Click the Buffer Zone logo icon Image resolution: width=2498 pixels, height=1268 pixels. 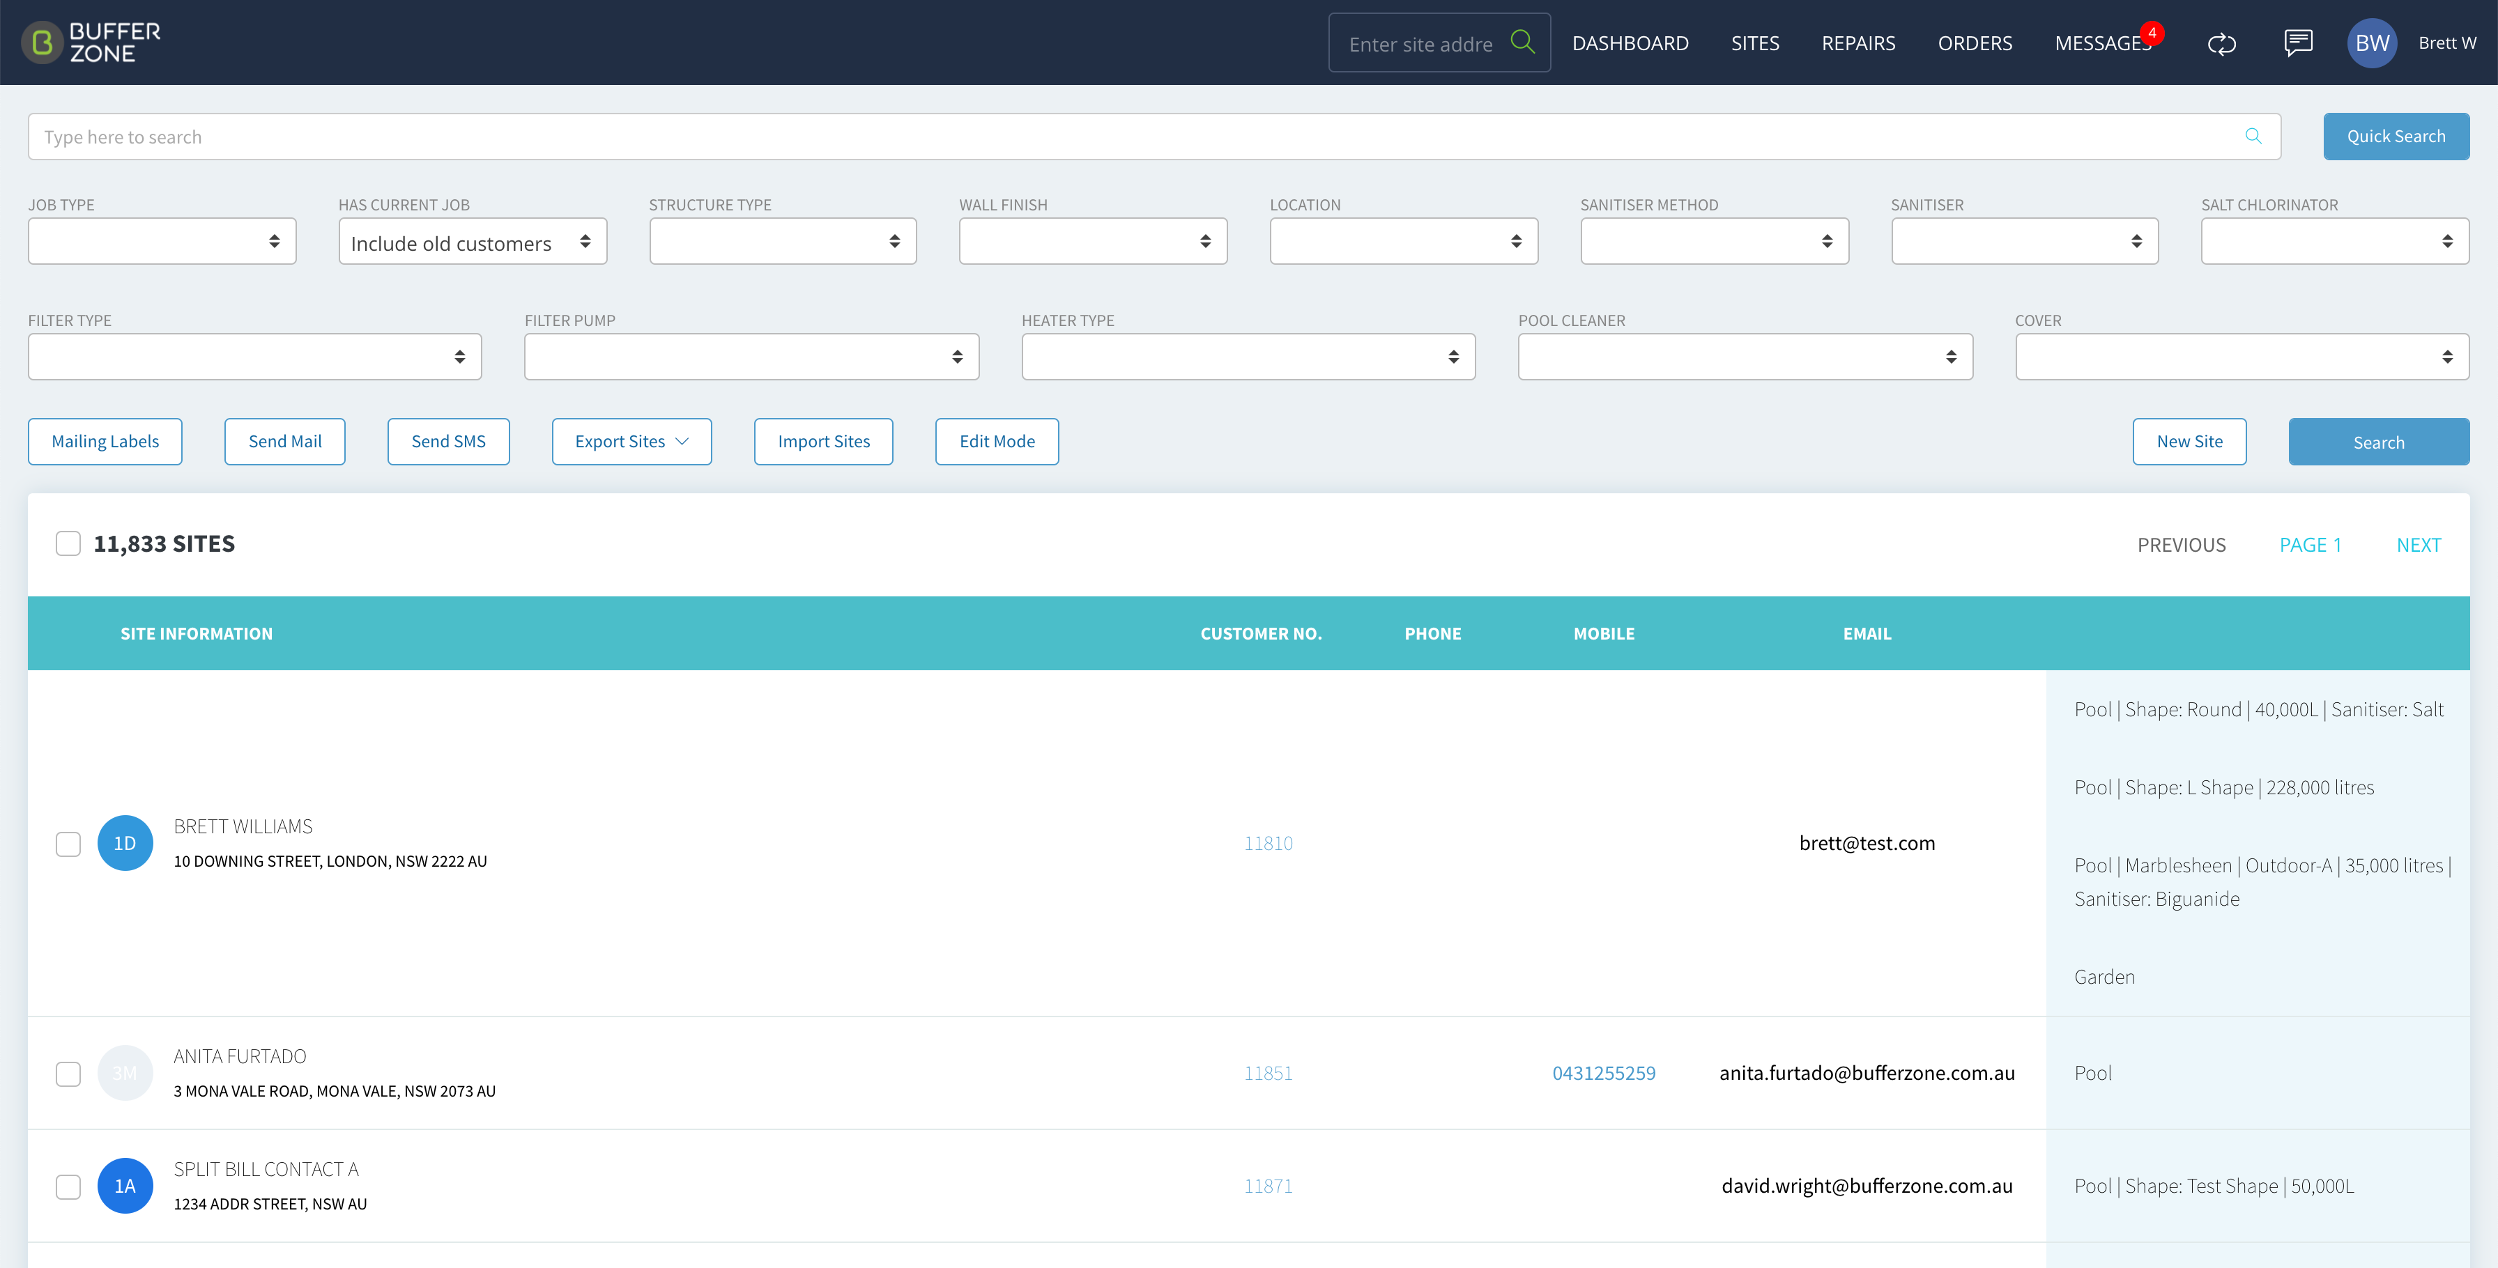click(x=42, y=42)
